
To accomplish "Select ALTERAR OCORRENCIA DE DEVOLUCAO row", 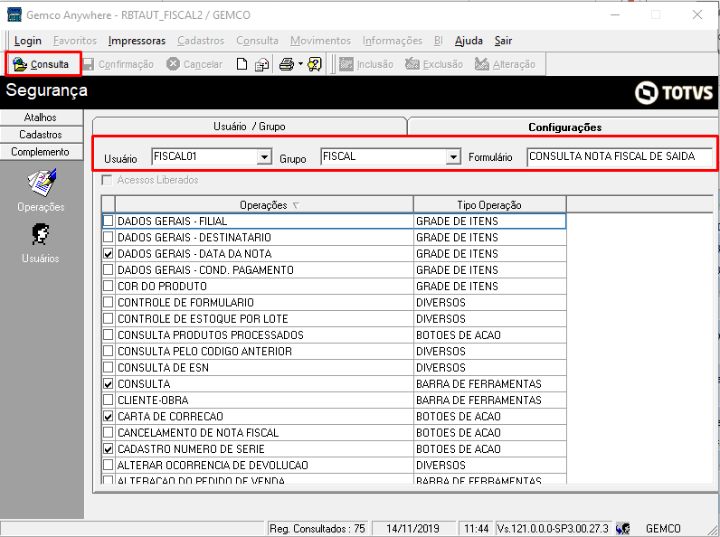I will tap(334, 465).
